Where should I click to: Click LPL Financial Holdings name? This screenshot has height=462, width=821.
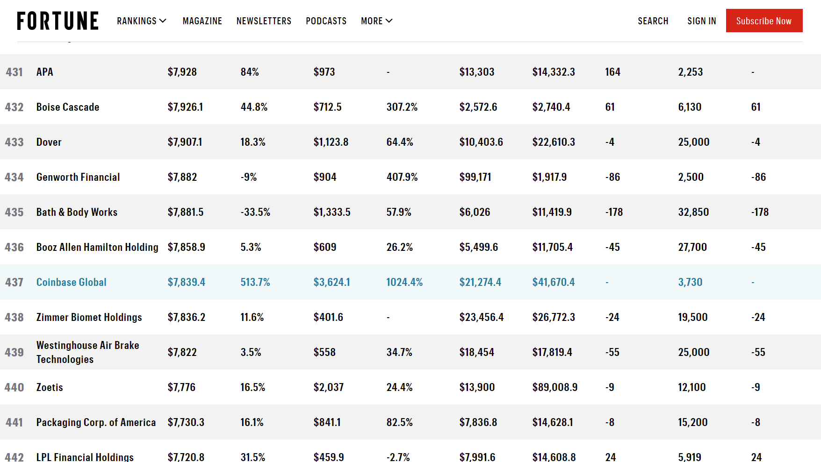tap(85, 457)
